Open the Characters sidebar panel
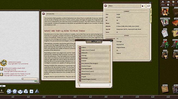Screen dimensions: 178x99 click(x=165, y=11)
